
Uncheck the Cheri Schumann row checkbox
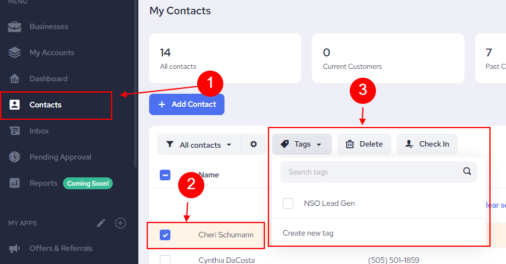pyautogui.click(x=166, y=235)
